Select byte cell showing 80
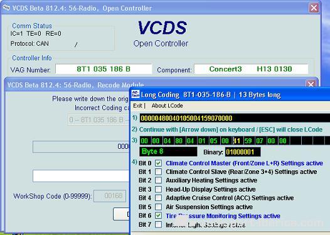This screenshot has width=330, height=235. [179, 141]
